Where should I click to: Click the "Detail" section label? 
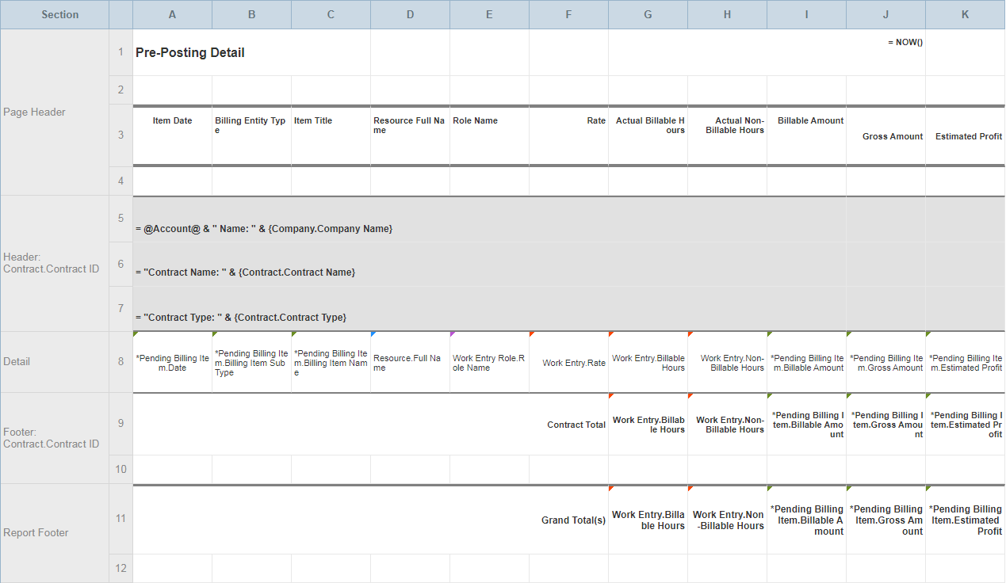[x=17, y=362]
